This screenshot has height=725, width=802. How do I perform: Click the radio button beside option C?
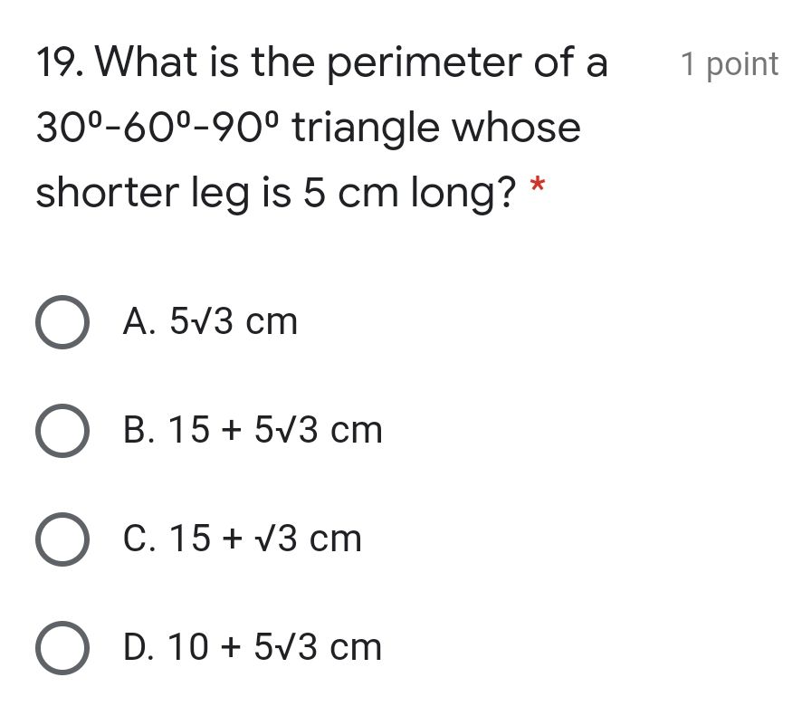click(x=62, y=539)
